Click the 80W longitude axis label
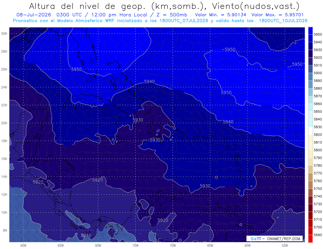This screenshot has width=323, height=249. [98, 246]
